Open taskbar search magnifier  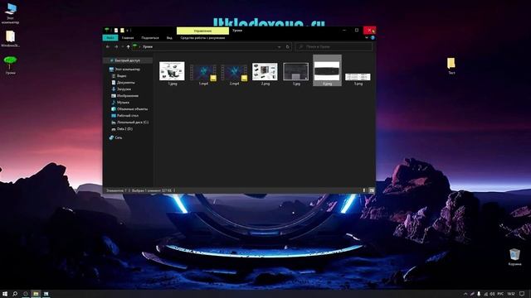click(x=15, y=294)
